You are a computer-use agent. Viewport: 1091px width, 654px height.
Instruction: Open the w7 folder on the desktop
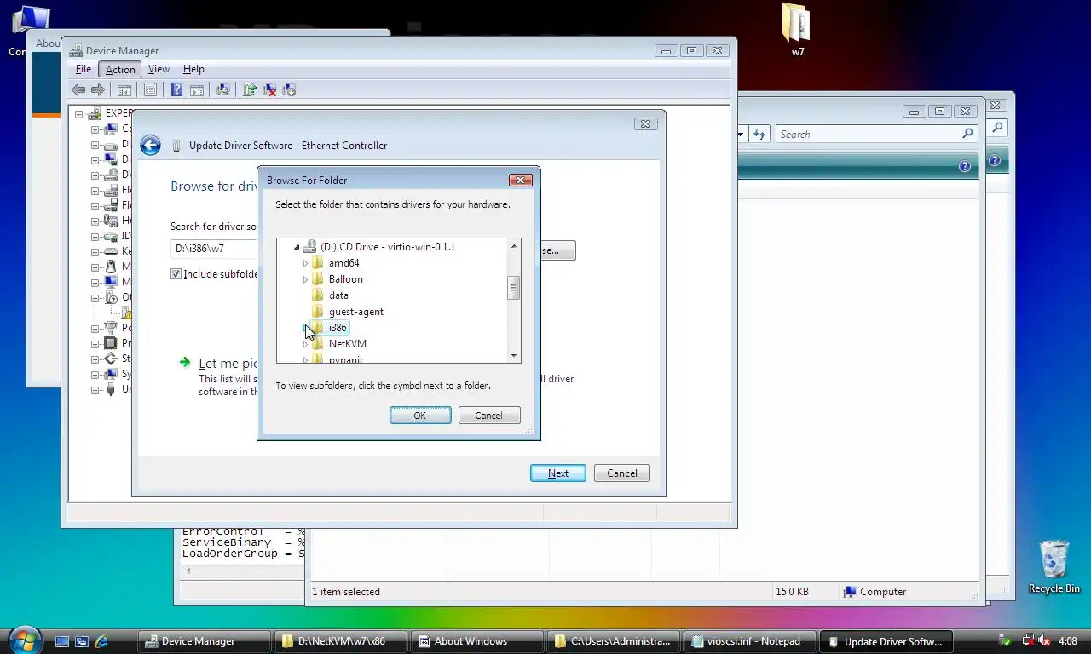pos(797,30)
